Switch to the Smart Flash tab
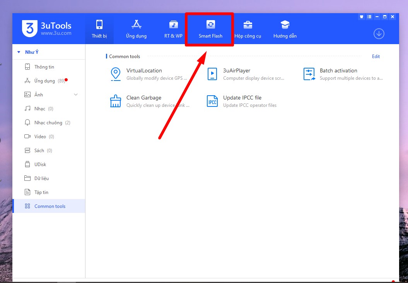Viewport: 408px width, 283px height. click(x=210, y=29)
